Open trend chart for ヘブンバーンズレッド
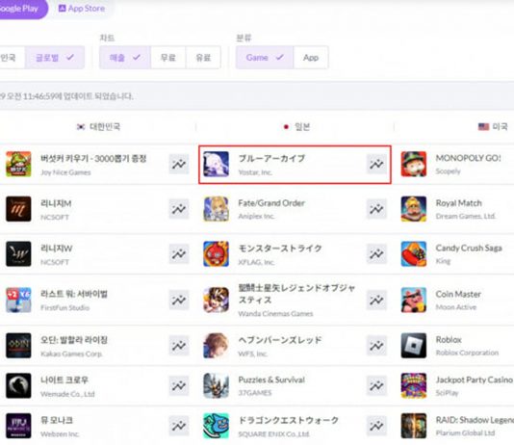514x445 pixels. tap(376, 346)
